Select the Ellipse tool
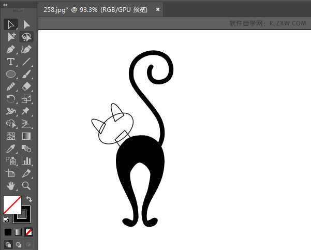The image size is (311, 250). (11, 74)
